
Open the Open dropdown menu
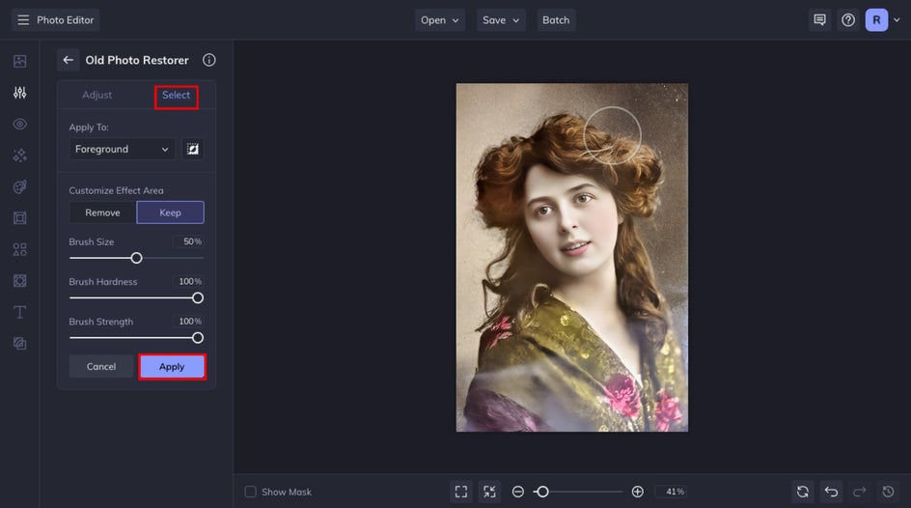point(440,19)
